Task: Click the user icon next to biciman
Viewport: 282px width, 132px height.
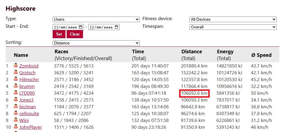Action: point(16,106)
